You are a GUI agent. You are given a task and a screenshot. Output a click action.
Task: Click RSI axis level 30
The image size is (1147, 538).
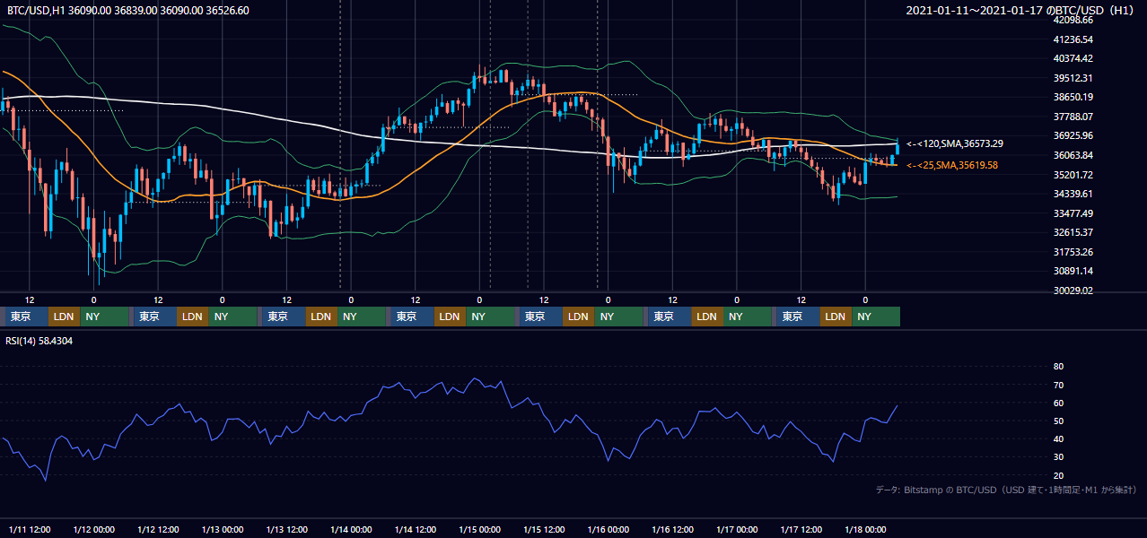click(1058, 457)
